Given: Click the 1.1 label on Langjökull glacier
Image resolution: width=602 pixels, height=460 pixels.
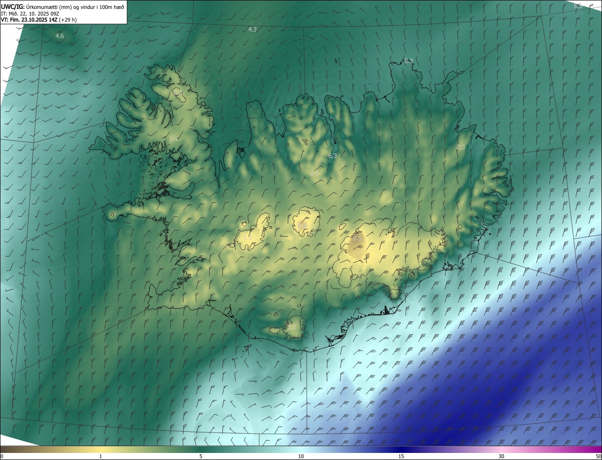Looking at the screenshot, I should pyautogui.click(x=247, y=238).
